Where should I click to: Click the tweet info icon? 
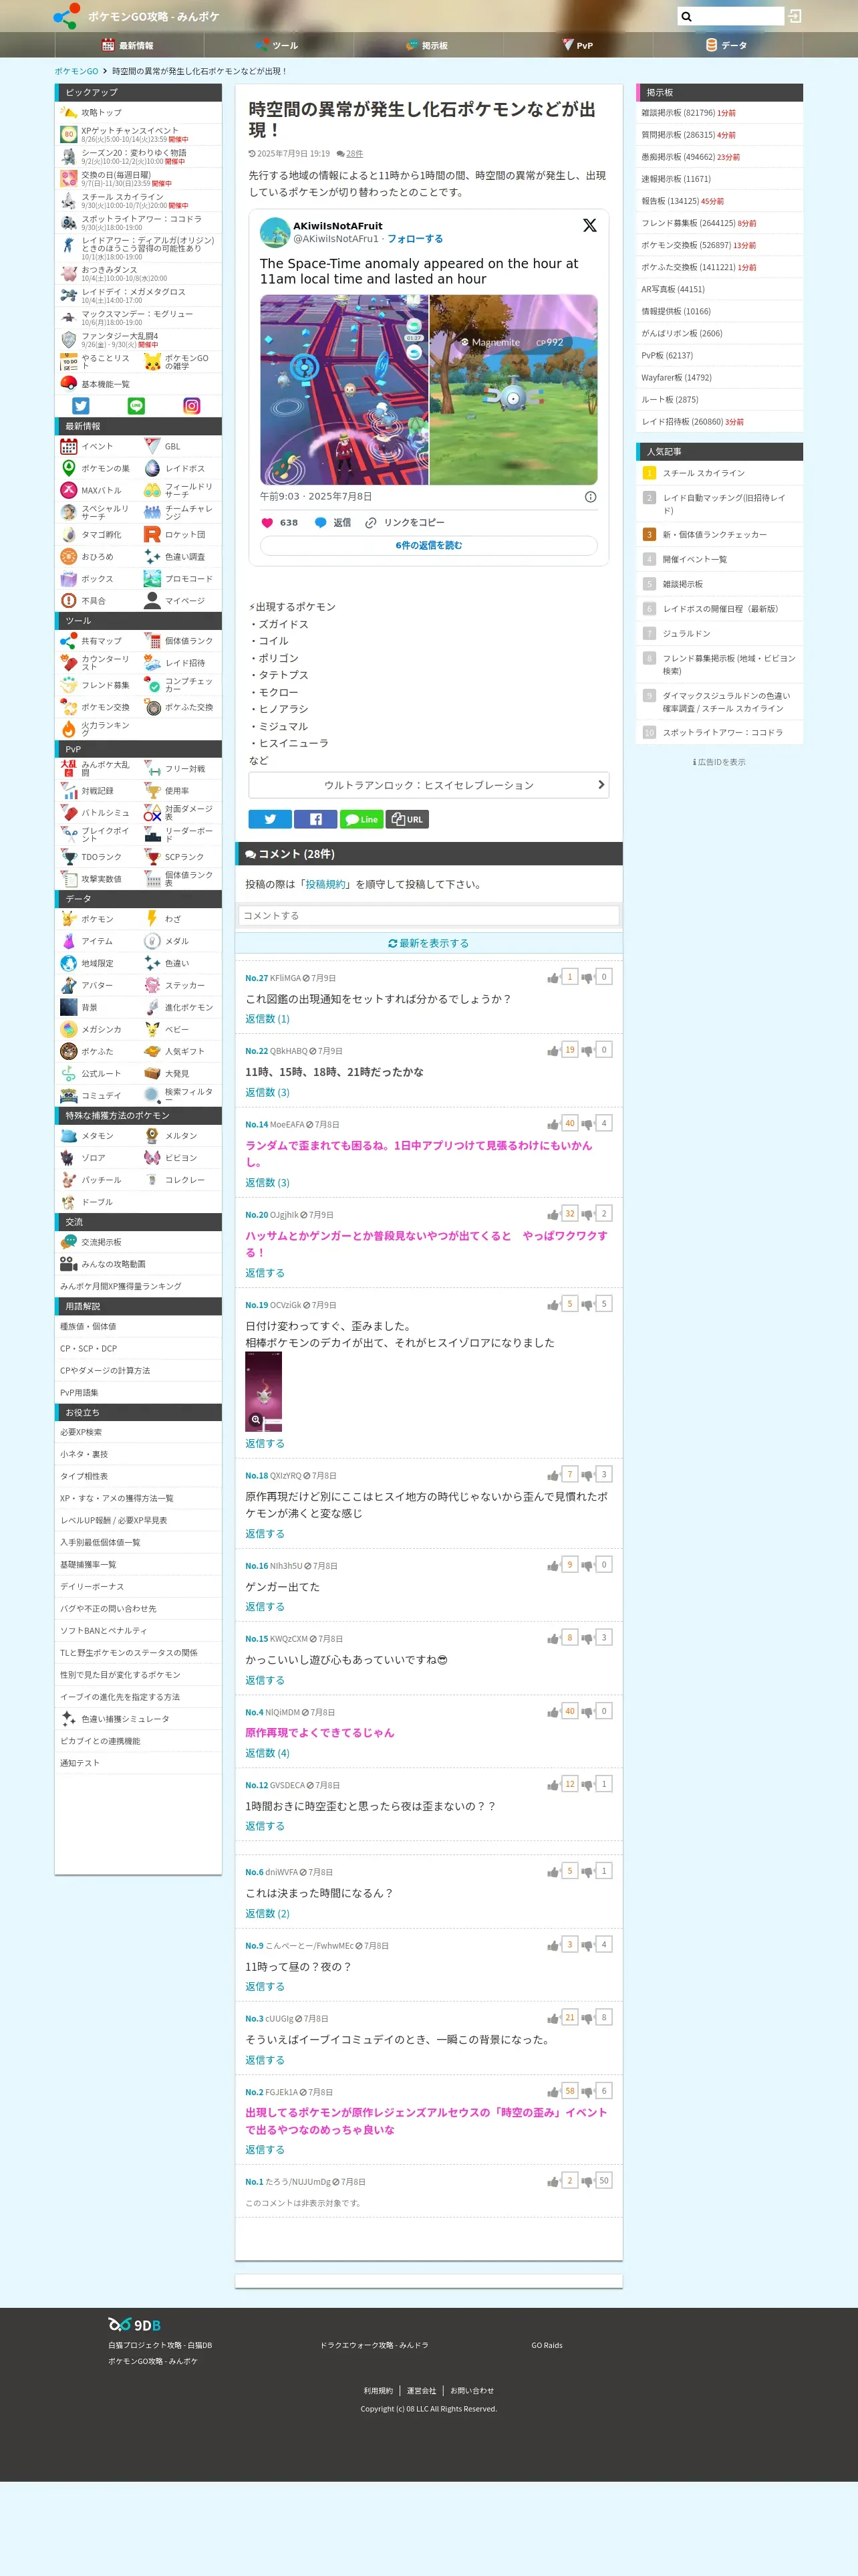point(590,497)
